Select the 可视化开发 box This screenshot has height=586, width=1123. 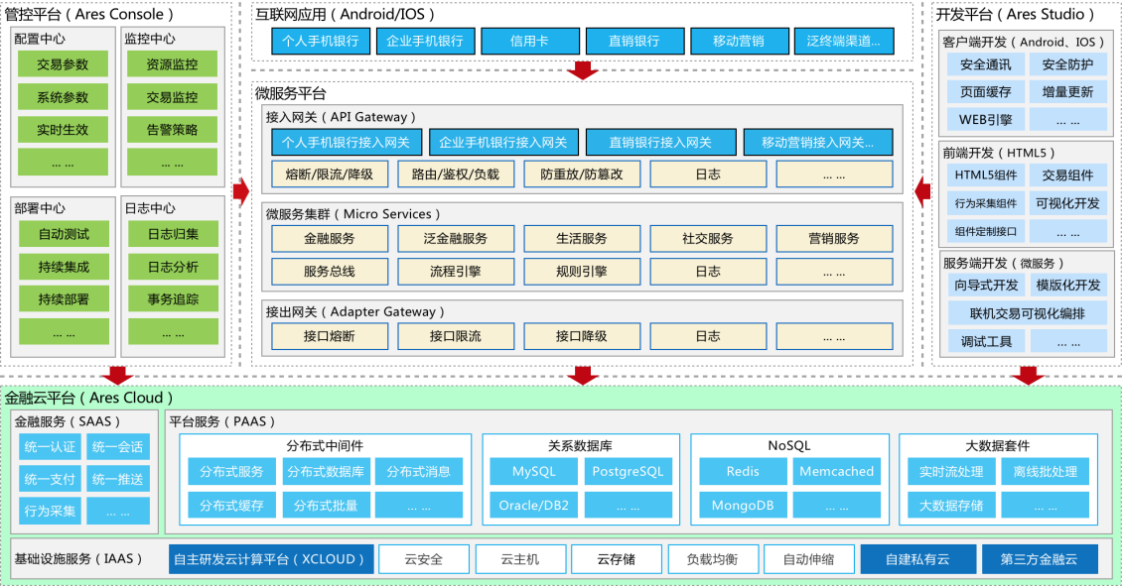1067,203
